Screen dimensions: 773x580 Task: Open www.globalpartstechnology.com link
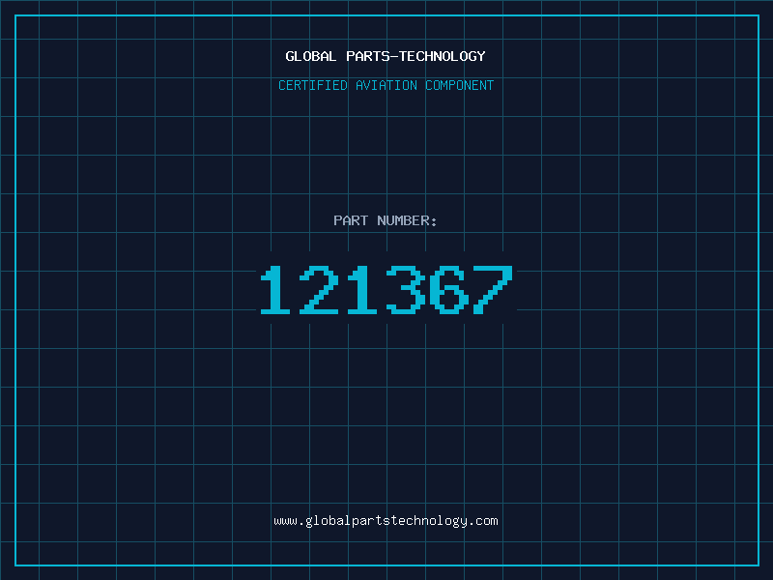[386, 521]
